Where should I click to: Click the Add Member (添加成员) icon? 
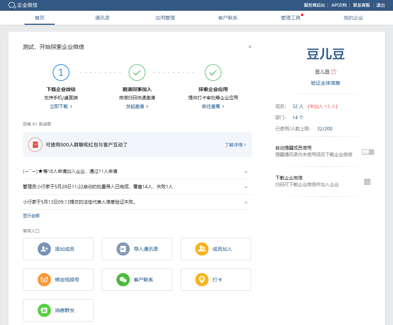pyautogui.click(x=44, y=249)
